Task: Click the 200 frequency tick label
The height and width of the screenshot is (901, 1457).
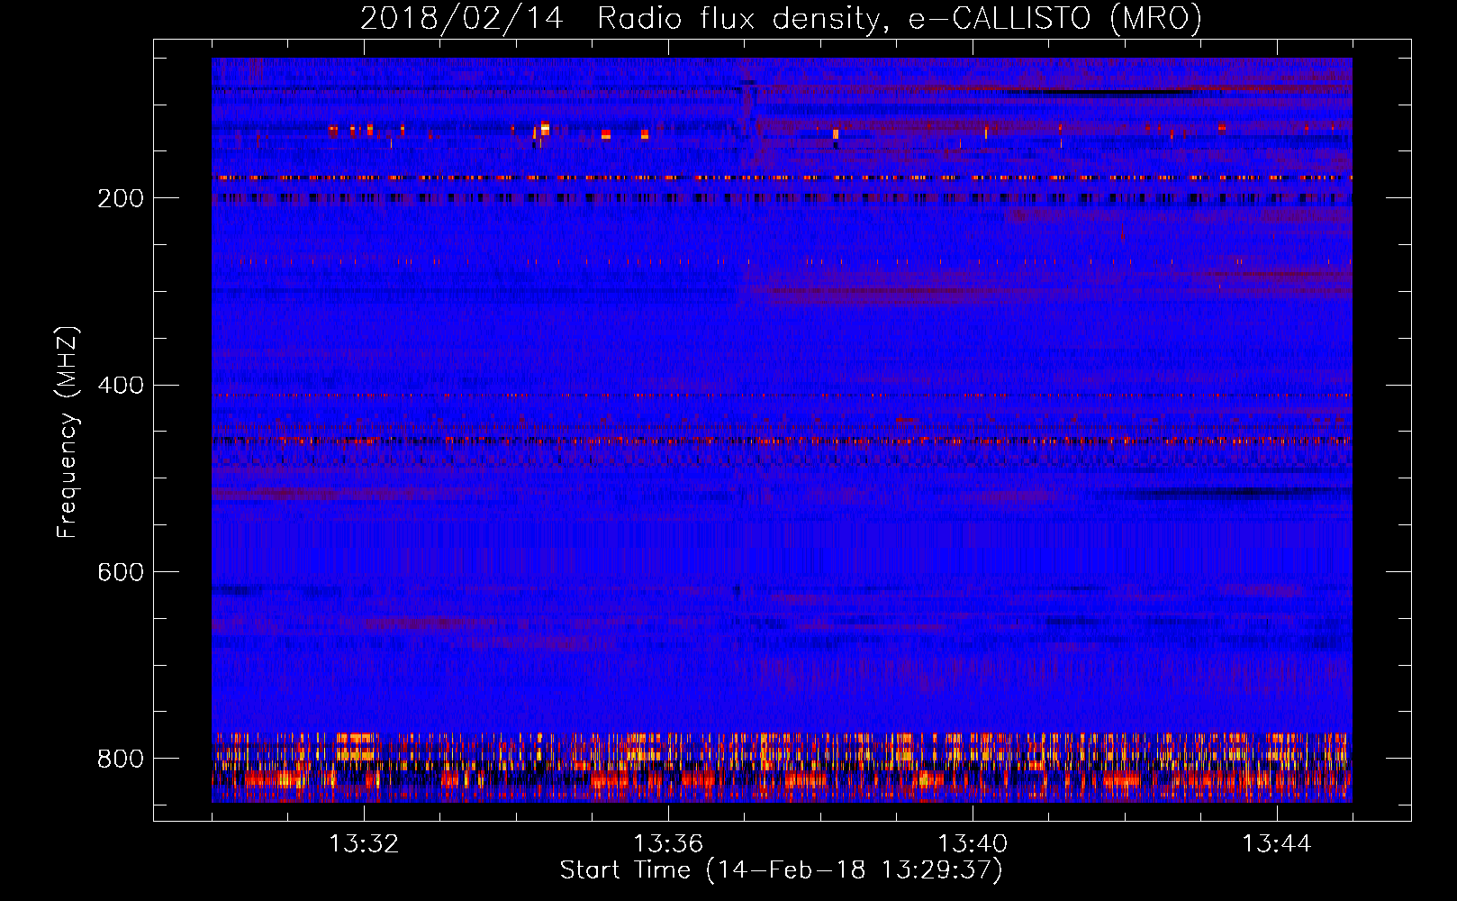Action: pyautogui.click(x=121, y=198)
